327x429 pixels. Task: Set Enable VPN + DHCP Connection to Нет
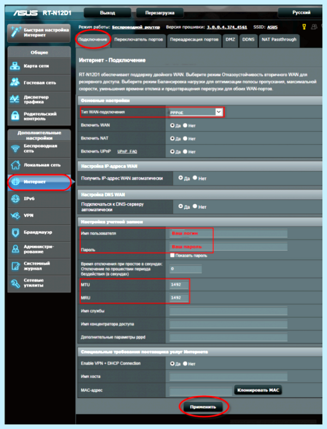point(185,364)
